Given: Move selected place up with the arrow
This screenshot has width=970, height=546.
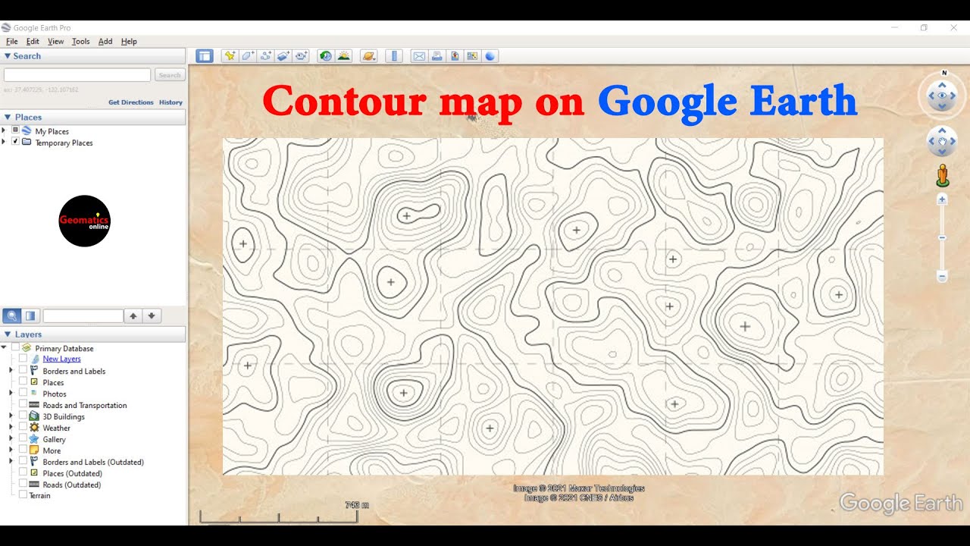Looking at the screenshot, I should click(x=133, y=315).
